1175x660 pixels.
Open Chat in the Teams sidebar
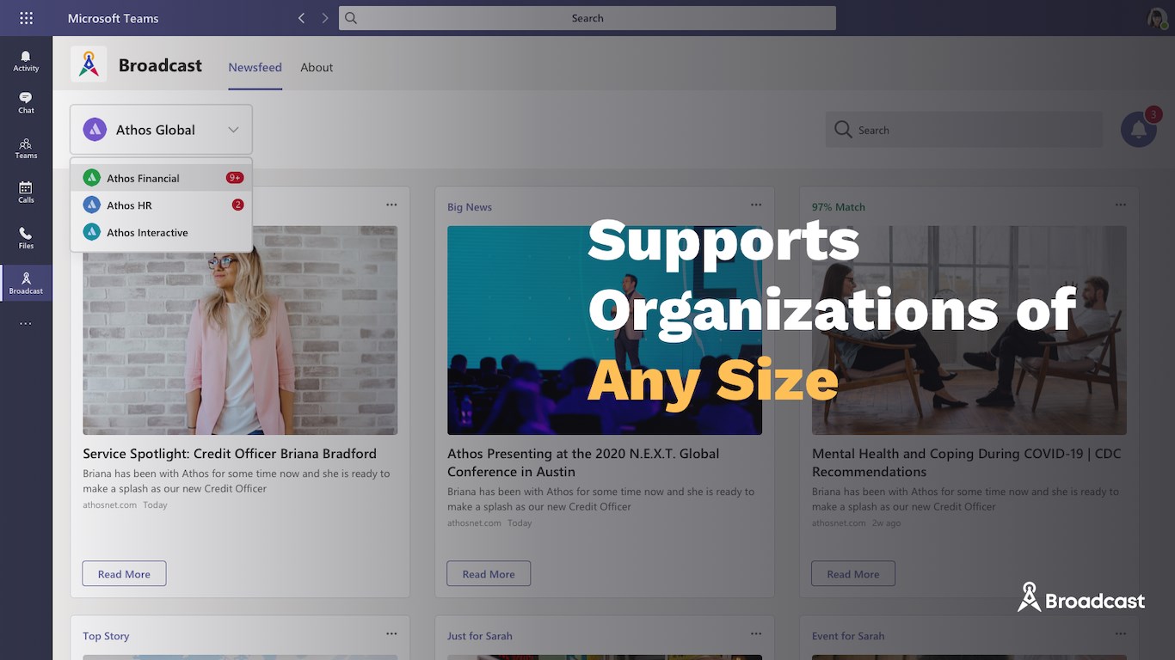point(26,103)
